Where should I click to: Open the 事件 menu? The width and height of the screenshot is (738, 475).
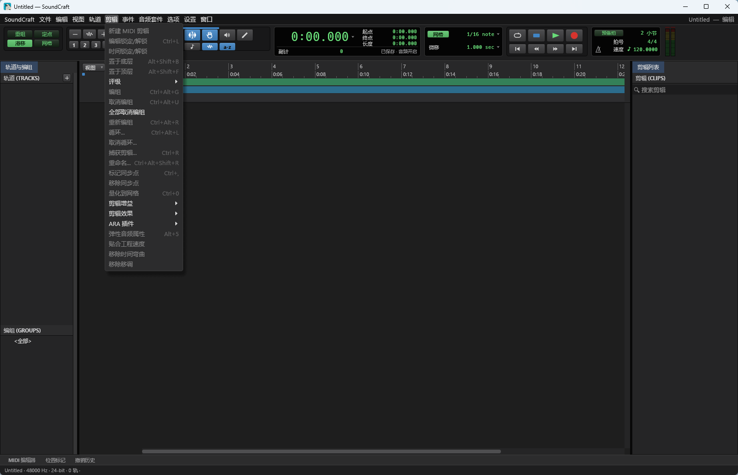click(128, 19)
